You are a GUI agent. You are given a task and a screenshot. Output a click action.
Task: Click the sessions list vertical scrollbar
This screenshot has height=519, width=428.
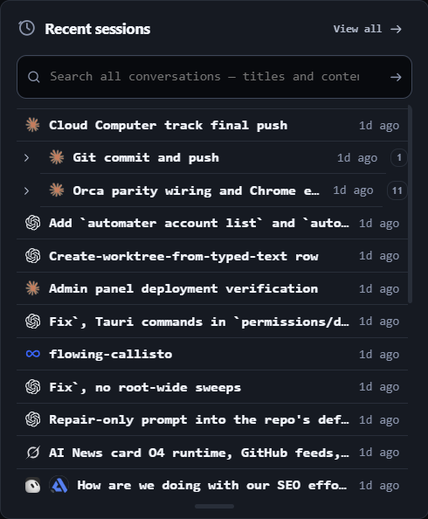pos(410,204)
